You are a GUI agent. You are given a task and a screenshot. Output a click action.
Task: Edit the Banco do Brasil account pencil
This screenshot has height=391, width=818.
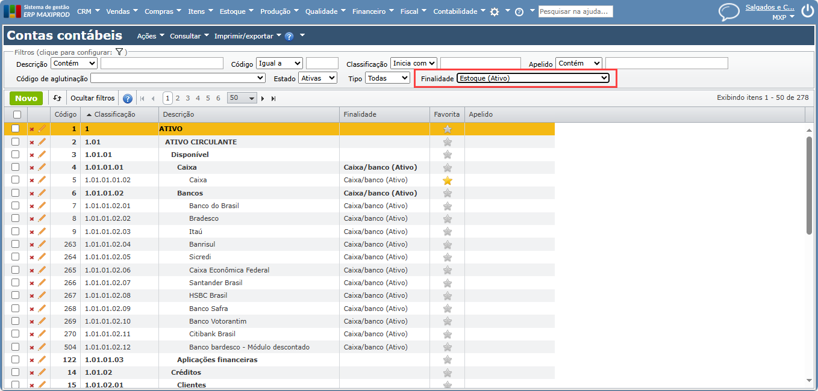click(x=42, y=206)
